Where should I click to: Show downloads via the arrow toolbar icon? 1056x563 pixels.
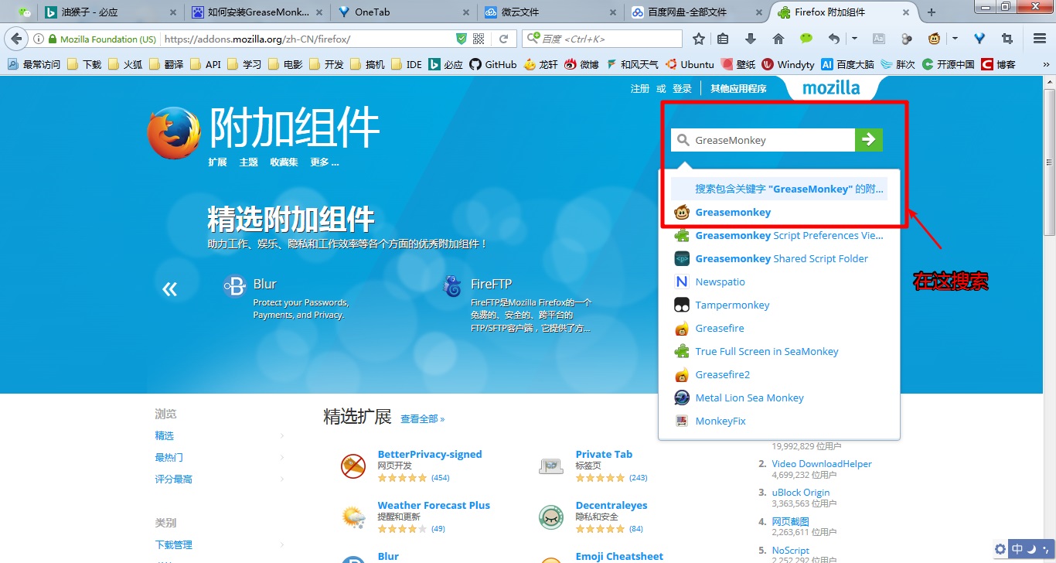(750, 38)
